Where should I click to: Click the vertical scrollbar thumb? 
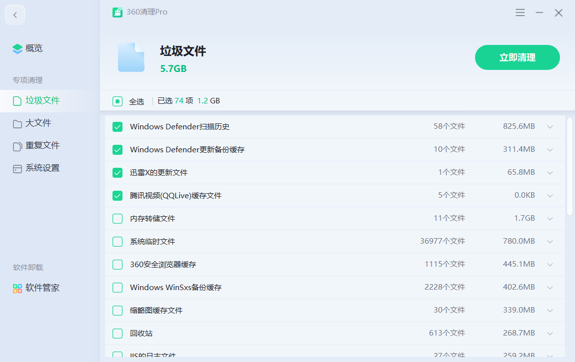(569, 167)
